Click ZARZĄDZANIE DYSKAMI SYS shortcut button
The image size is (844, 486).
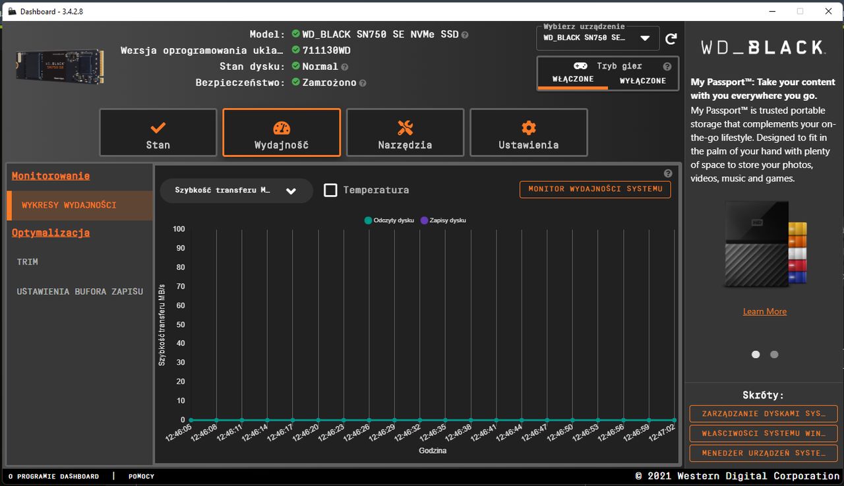764,413
